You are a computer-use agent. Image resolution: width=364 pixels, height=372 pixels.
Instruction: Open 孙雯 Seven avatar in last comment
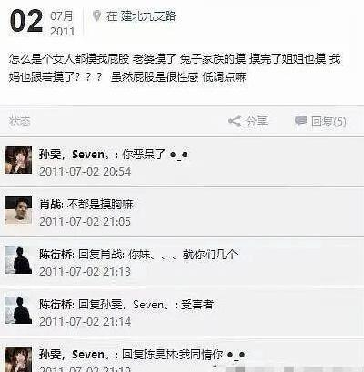point(18,359)
